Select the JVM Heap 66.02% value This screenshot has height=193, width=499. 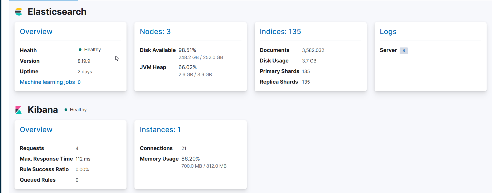(x=187, y=67)
